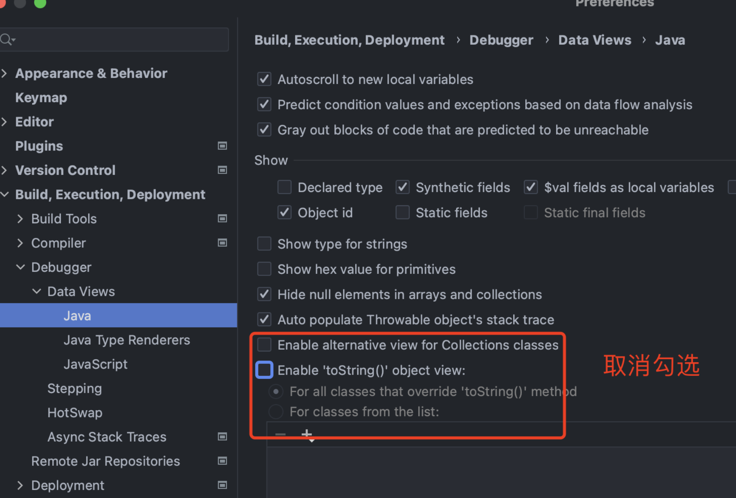Select For classes from the list radio
Image resolution: width=736 pixels, height=498 pixels.
276,412
